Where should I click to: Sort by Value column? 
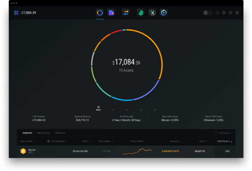coord(203,141)
